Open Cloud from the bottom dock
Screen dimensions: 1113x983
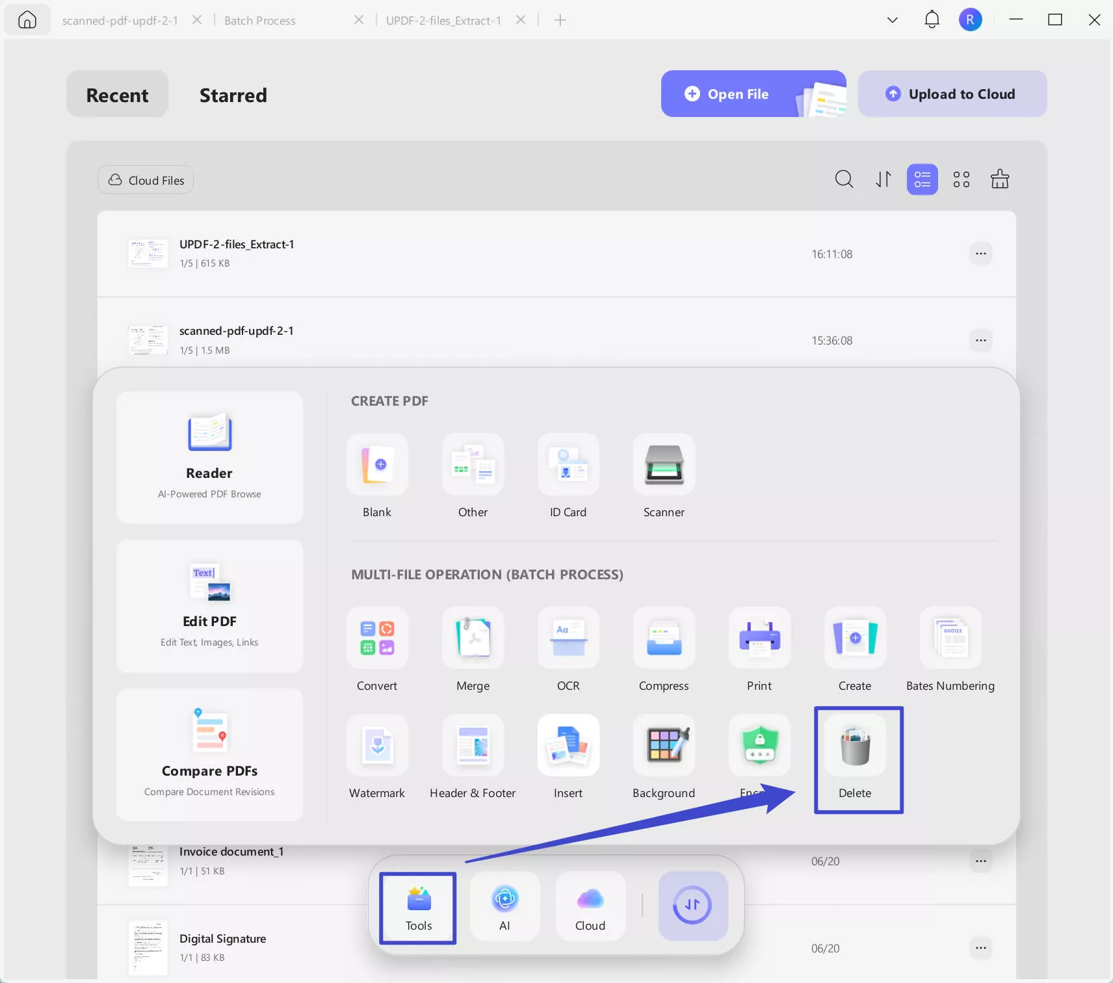[x=590, y=907]
